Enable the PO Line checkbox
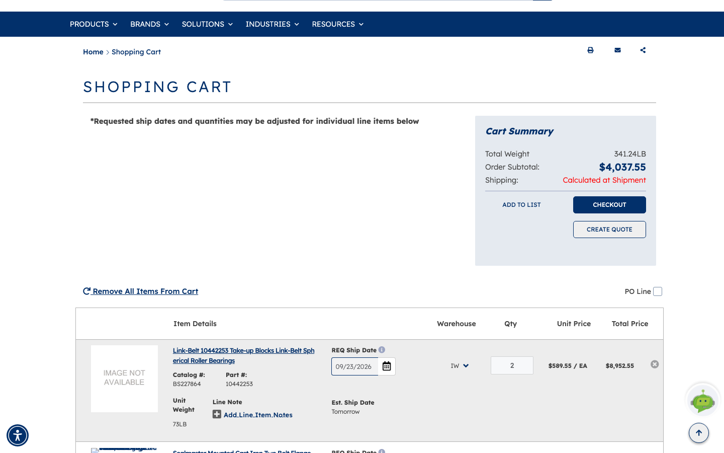 658,291
